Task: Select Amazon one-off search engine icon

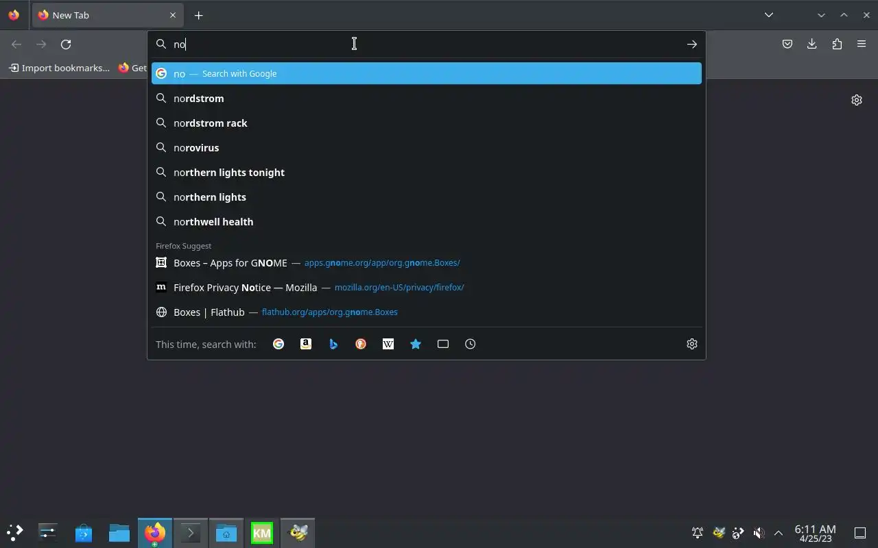Action: pos(306,344)
